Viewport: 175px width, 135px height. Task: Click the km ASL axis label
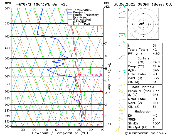pyautogui.click(x=107, y=5)
